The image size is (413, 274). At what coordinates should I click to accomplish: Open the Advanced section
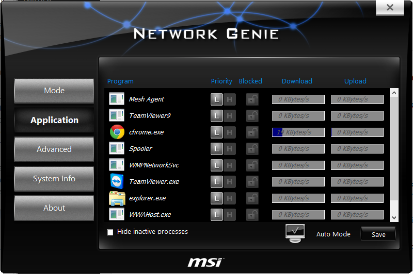coord(54,149)
